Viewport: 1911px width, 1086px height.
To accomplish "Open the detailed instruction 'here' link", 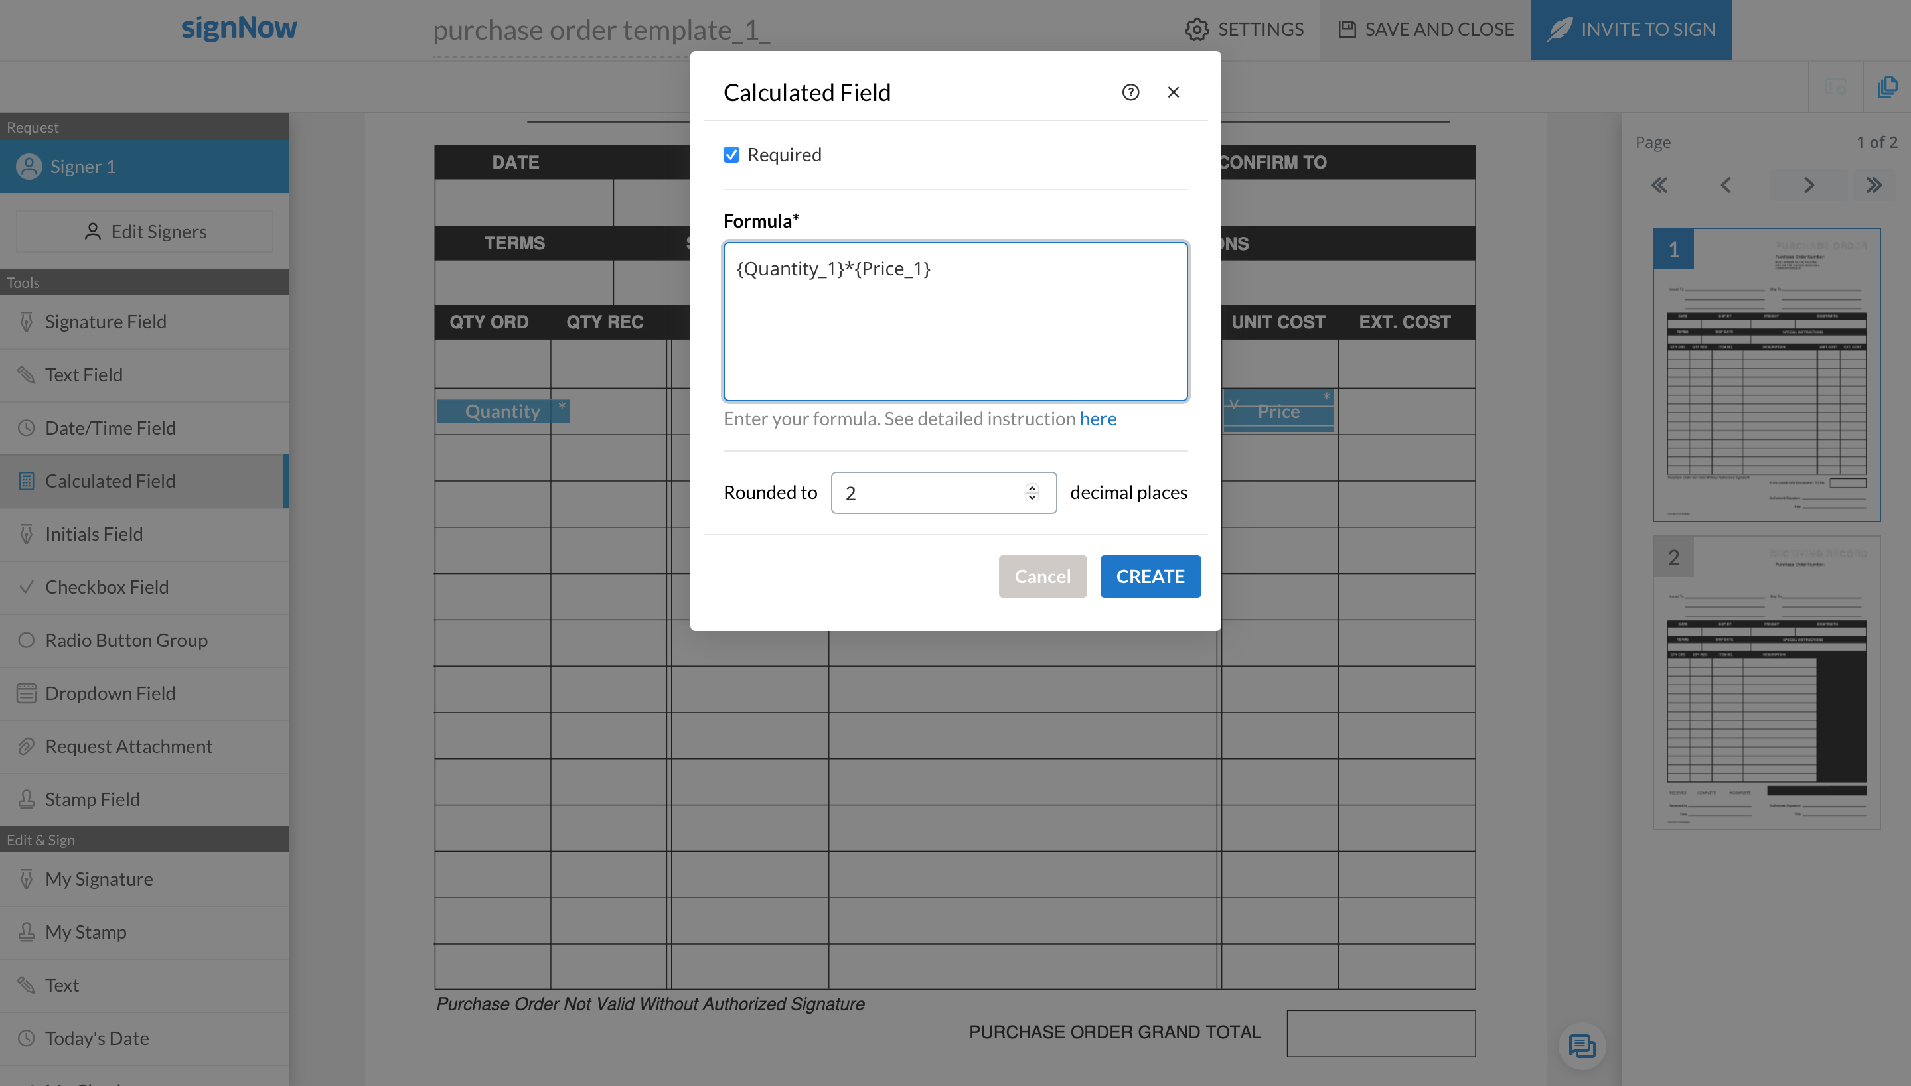I will (1098, 419).
